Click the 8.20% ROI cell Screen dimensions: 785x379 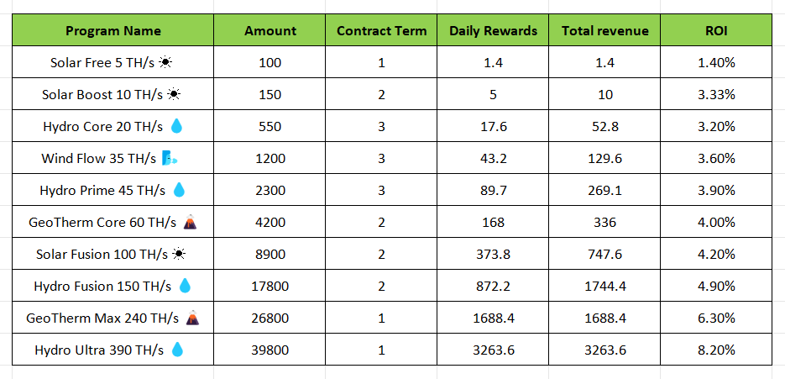tap(716, 350)
